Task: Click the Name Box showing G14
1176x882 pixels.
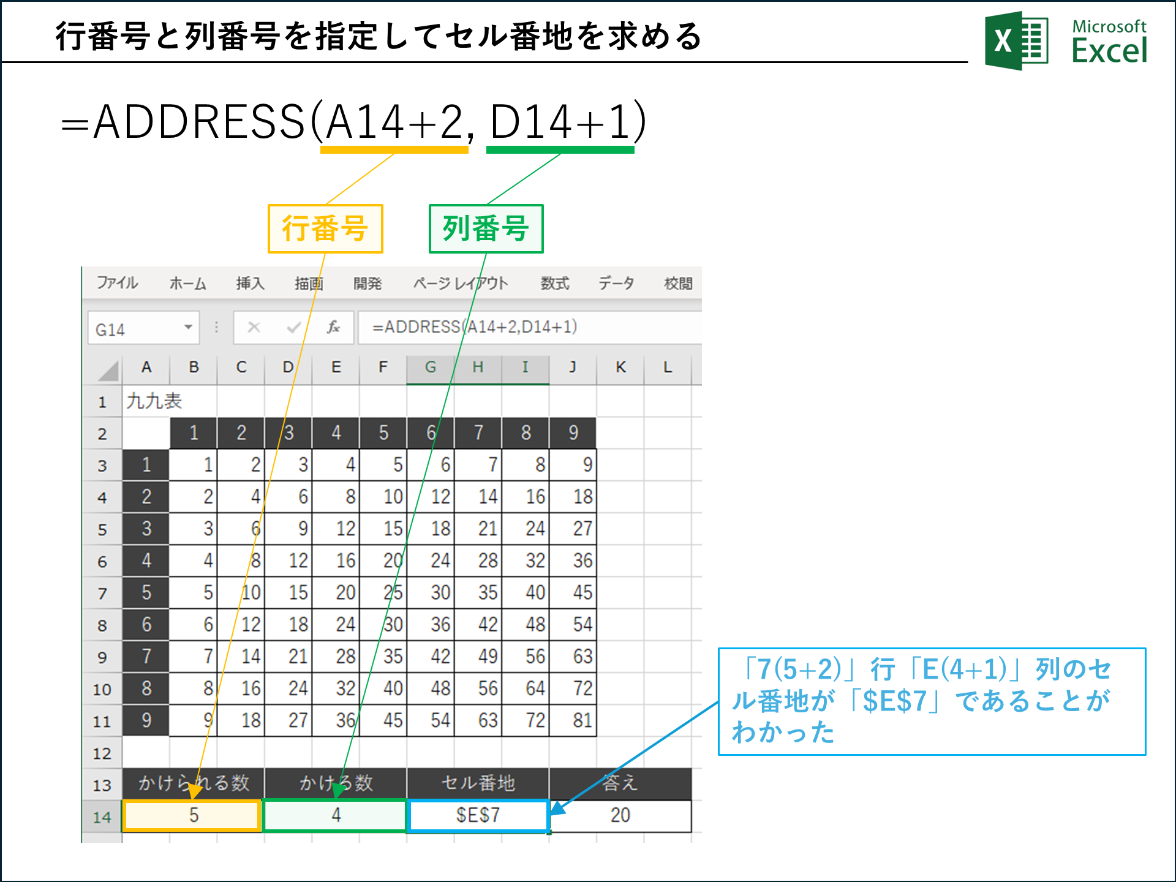Action: (143, 328)
